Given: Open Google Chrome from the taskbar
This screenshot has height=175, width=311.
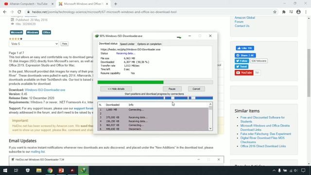Looking at the screenshot, I should 50,171.
